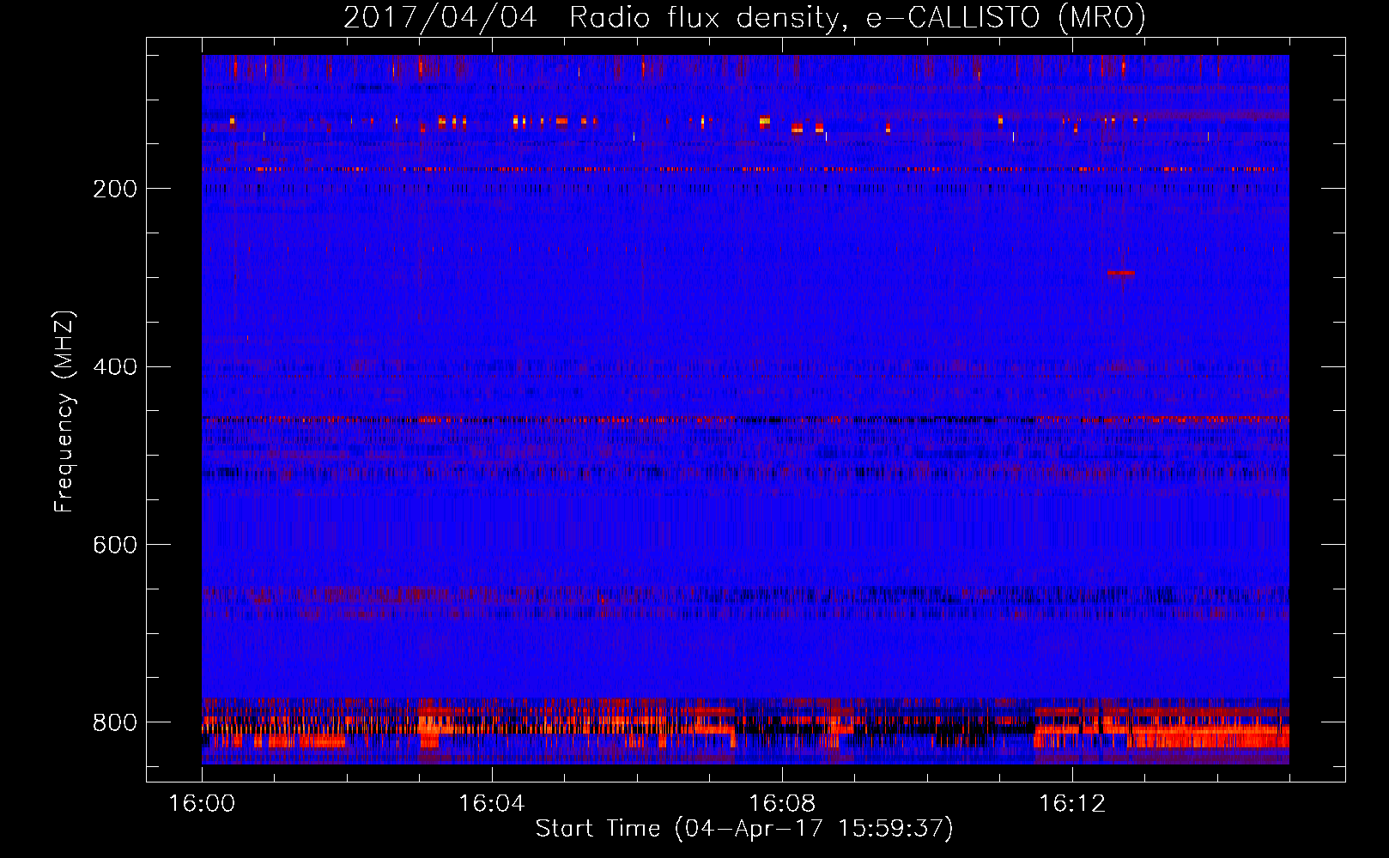Click the orange block at 800 MHz near 16:01
Screen dimensions: 1389x858
[306, 741]
